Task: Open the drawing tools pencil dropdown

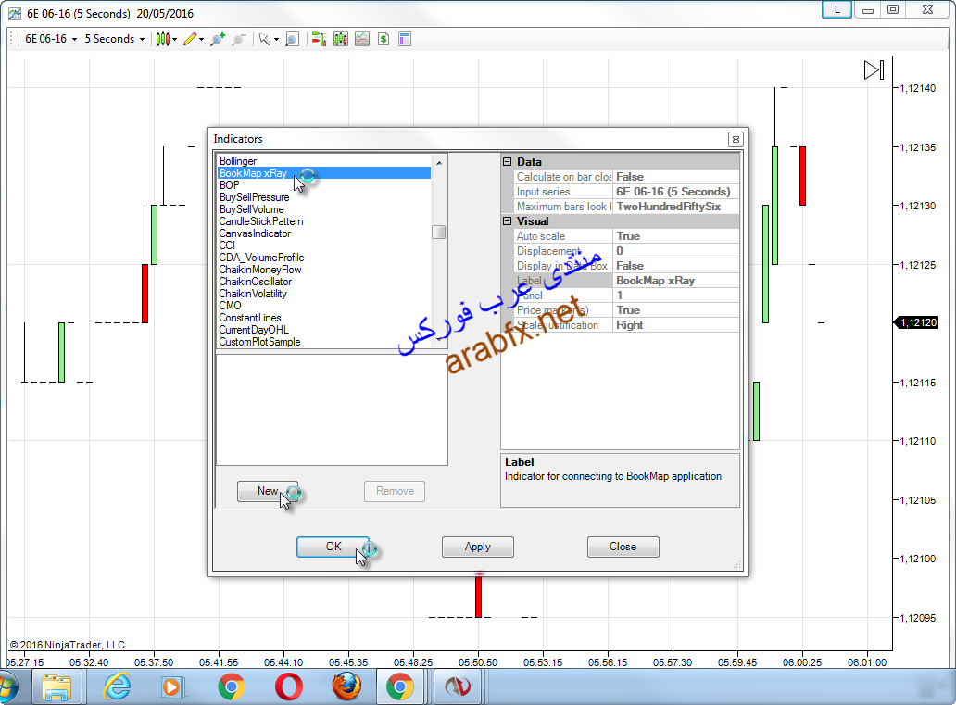Action: pos(194,39)
